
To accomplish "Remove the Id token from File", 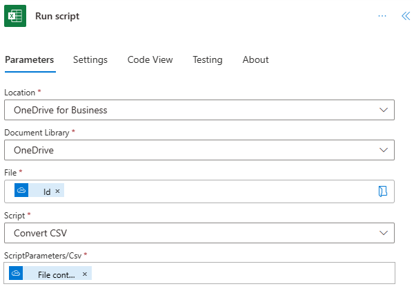I will coord(58,191).
